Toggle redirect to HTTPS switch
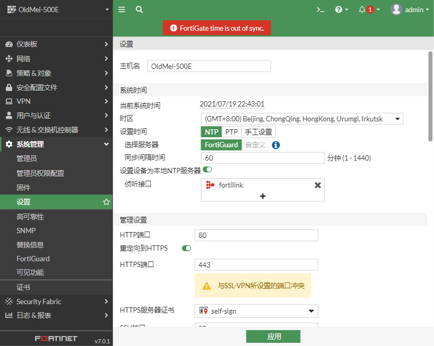 pyautogui.click(x=187, y=248)
